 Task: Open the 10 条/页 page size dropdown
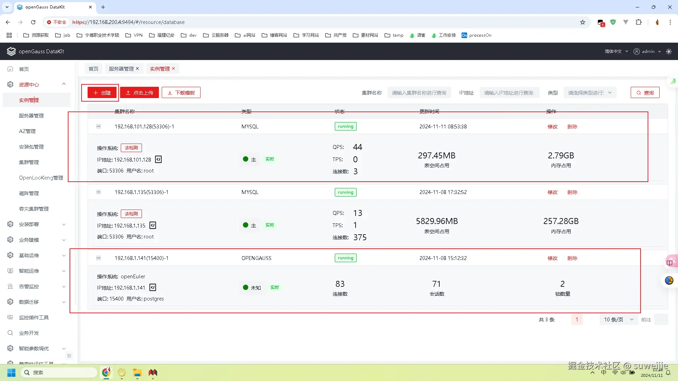[618, 320]
